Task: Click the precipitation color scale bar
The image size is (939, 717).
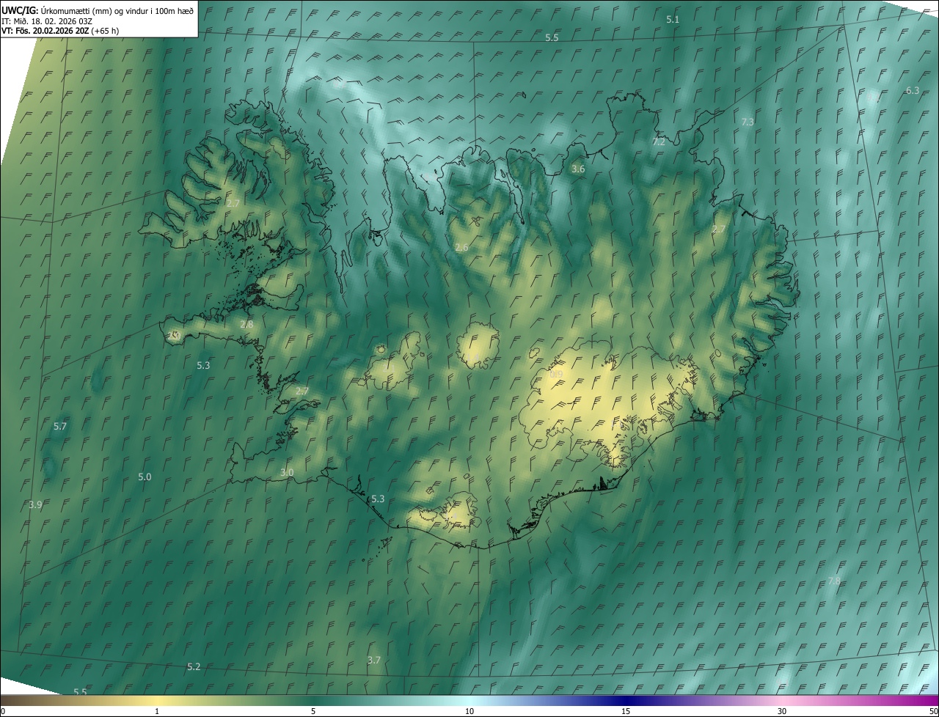Action: (469, 700)
